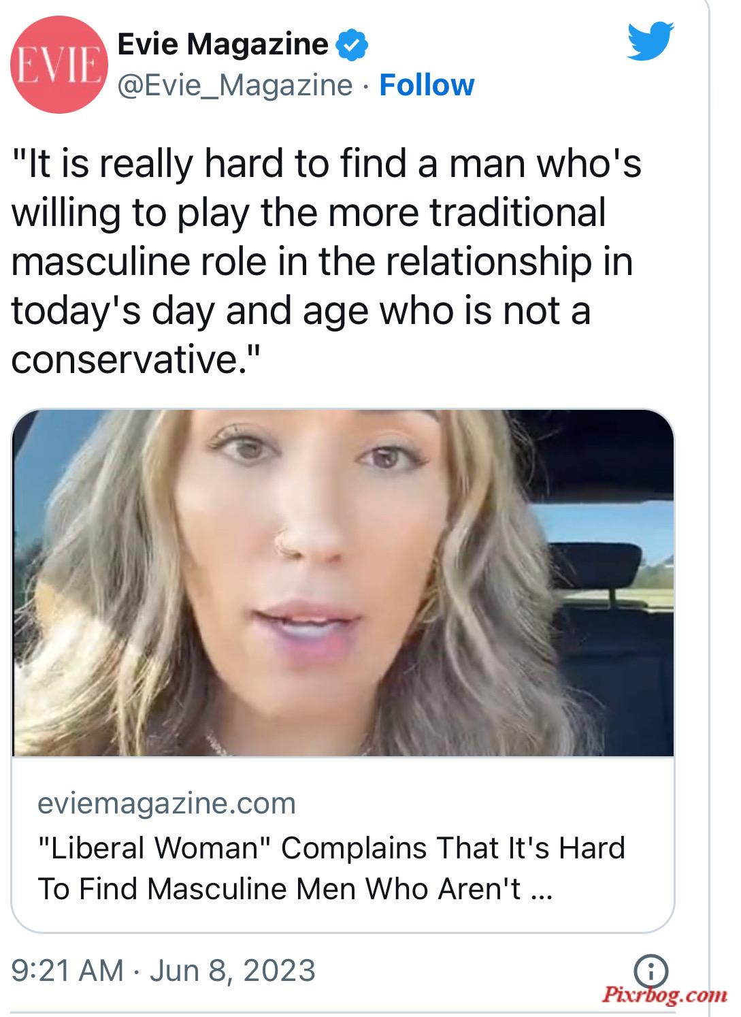
Task: Click the "Jun 8, 2023" date text
Action: (x=233, y=970)
